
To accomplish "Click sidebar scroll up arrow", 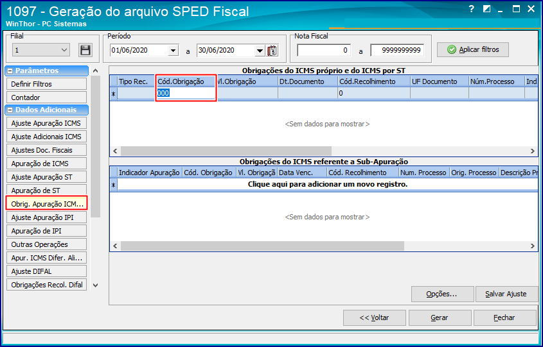I will coord(96,71).
